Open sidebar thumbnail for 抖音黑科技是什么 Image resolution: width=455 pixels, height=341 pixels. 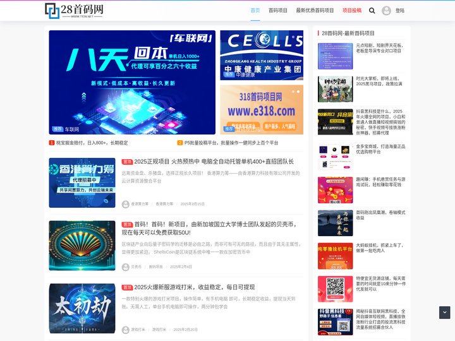pos(335,122)
